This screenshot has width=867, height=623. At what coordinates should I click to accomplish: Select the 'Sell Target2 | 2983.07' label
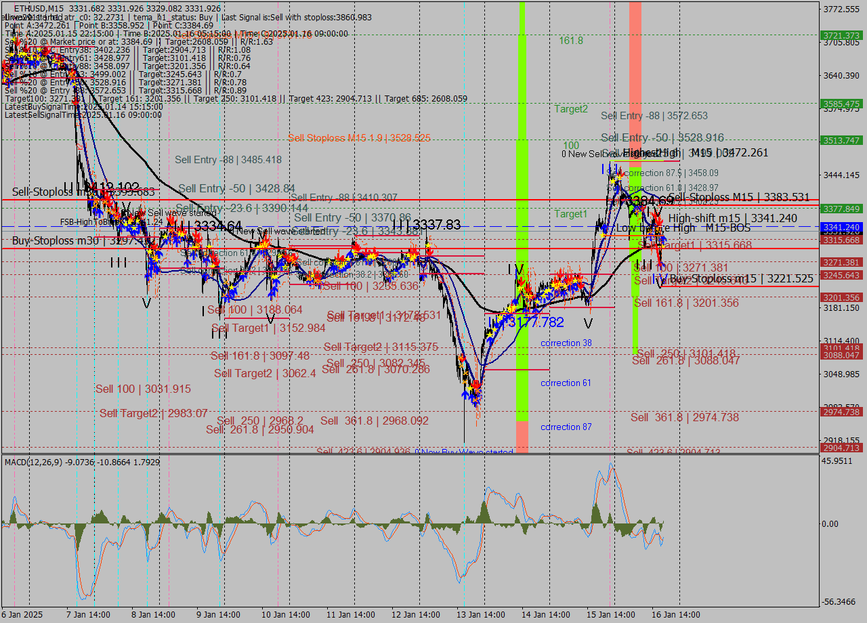pos(154,413)
